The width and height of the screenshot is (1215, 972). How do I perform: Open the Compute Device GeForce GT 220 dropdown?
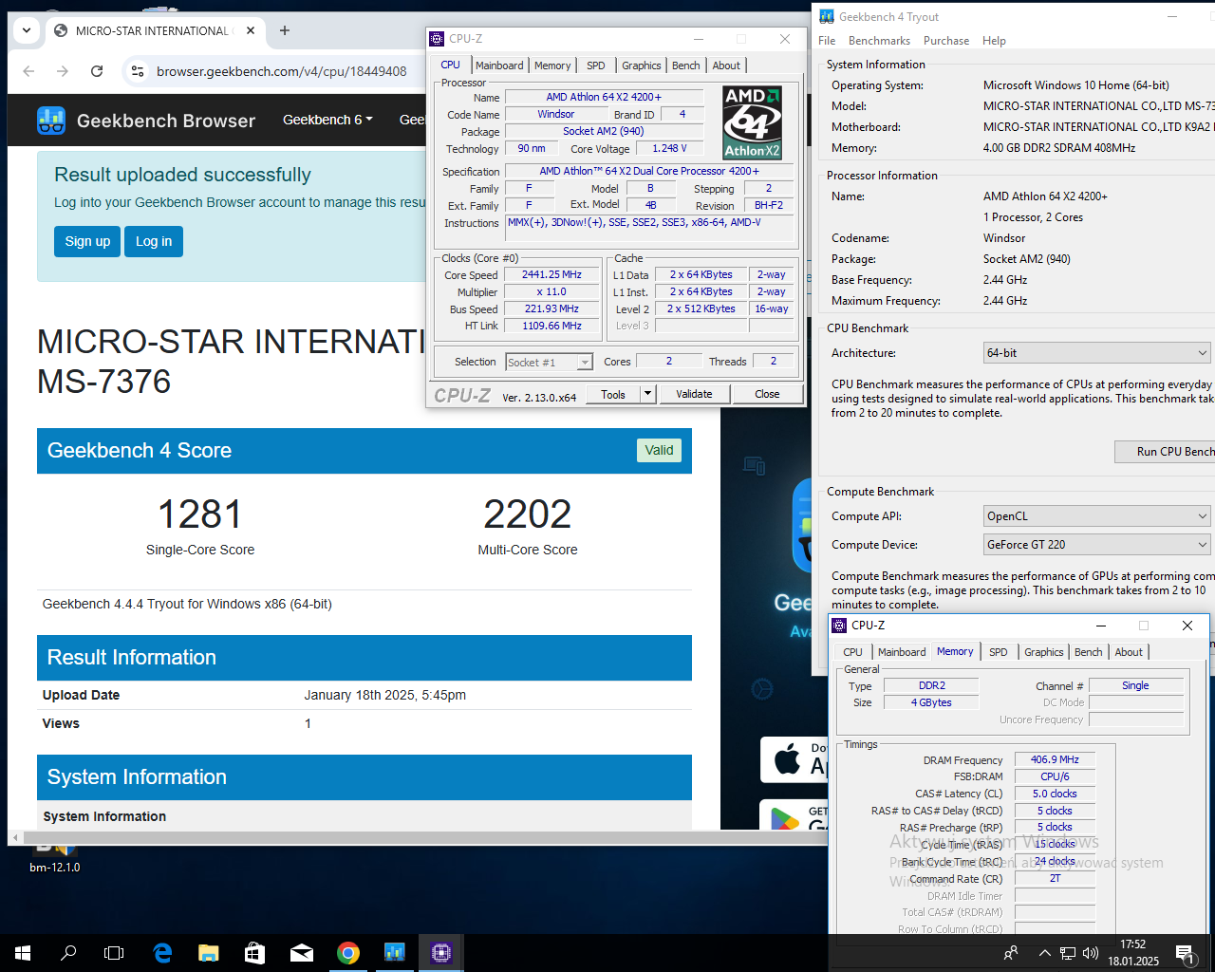(1097, 545)
